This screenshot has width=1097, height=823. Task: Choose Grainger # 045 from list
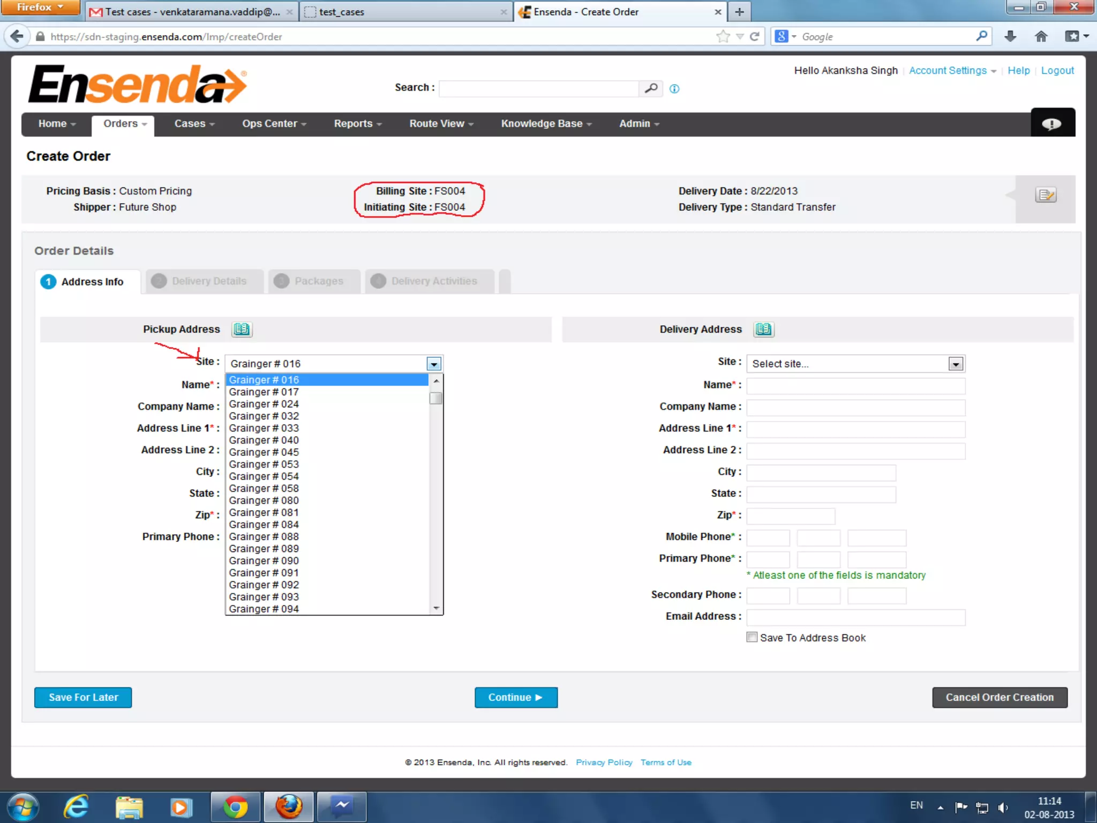(264, 452)
